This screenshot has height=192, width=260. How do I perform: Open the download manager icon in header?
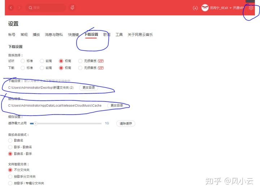(195, 8)
